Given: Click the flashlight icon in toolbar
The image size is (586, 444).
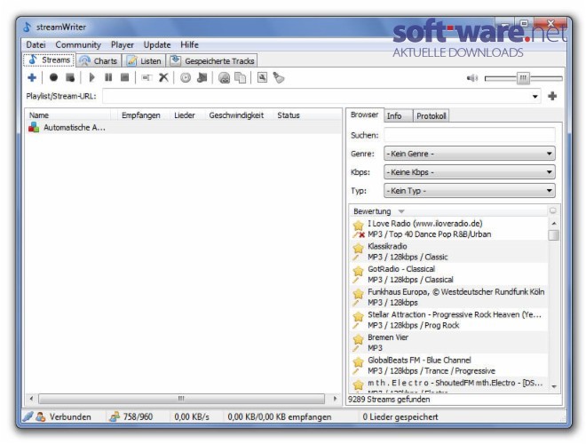Looking at the screenshot, I should coord(279,78).
